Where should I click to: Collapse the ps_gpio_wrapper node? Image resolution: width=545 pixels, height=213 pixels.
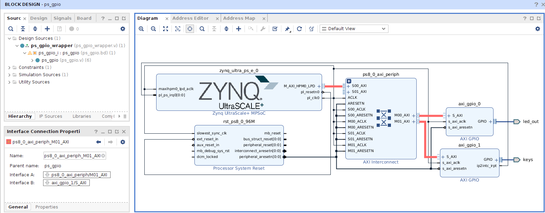[x=17, y=46]
